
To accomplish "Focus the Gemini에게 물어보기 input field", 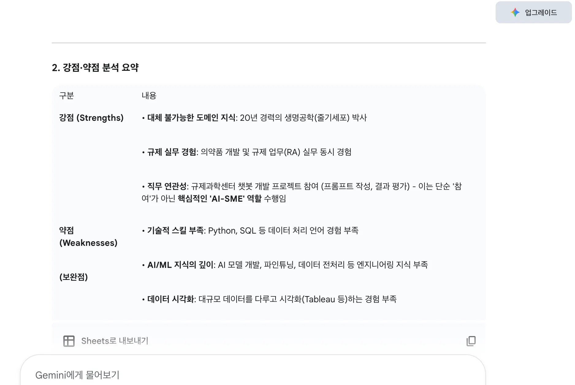I will pyautogui.click(x=253, y=375).
